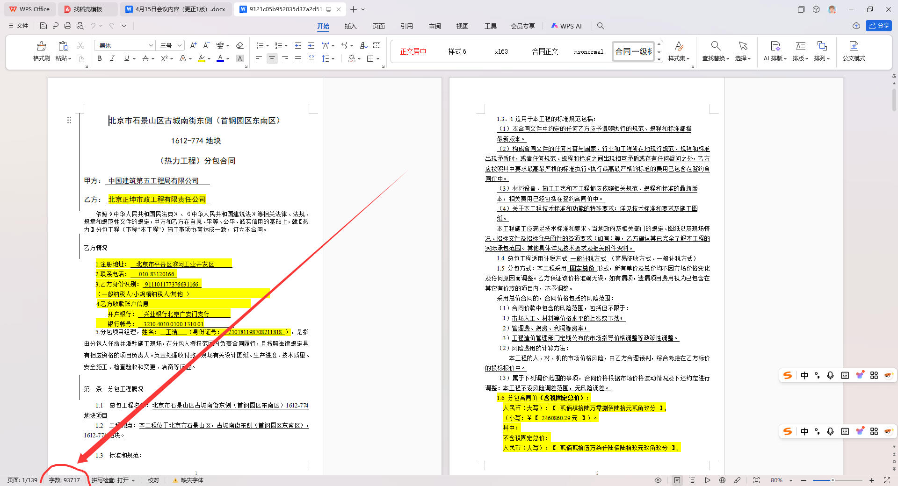Toggle Bold formatting
The height and width of the screenshot is (486, 898).
[x=99, y=58]
